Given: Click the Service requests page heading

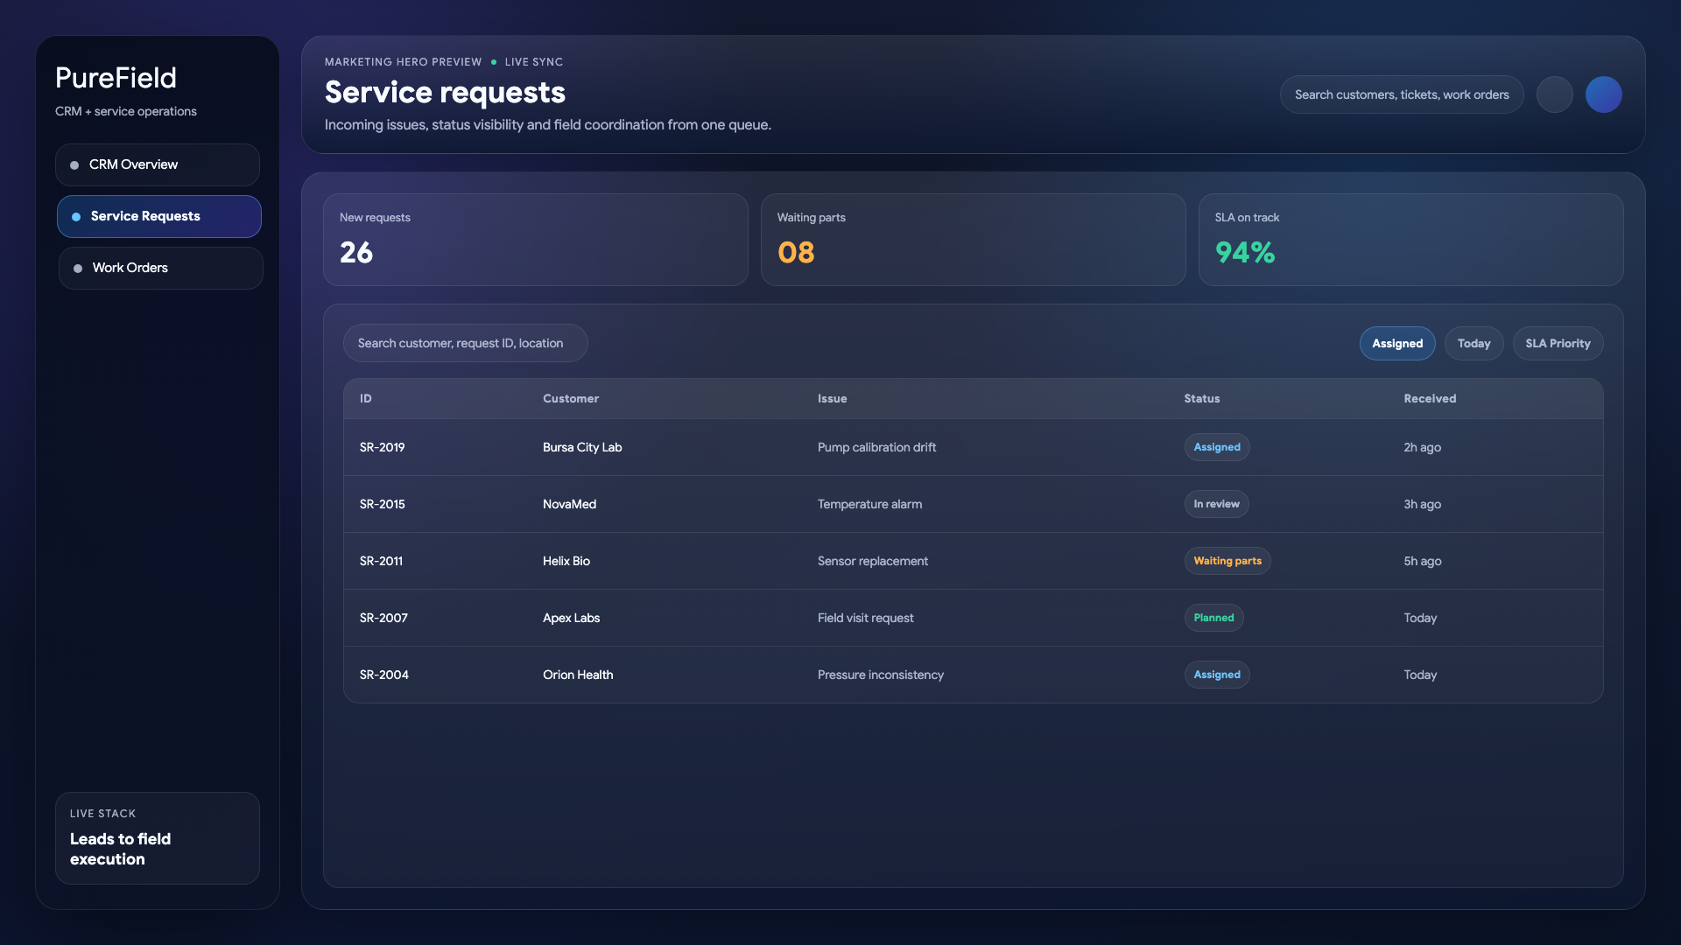Looking at the screenshot, I should click(x=445, y=93).
